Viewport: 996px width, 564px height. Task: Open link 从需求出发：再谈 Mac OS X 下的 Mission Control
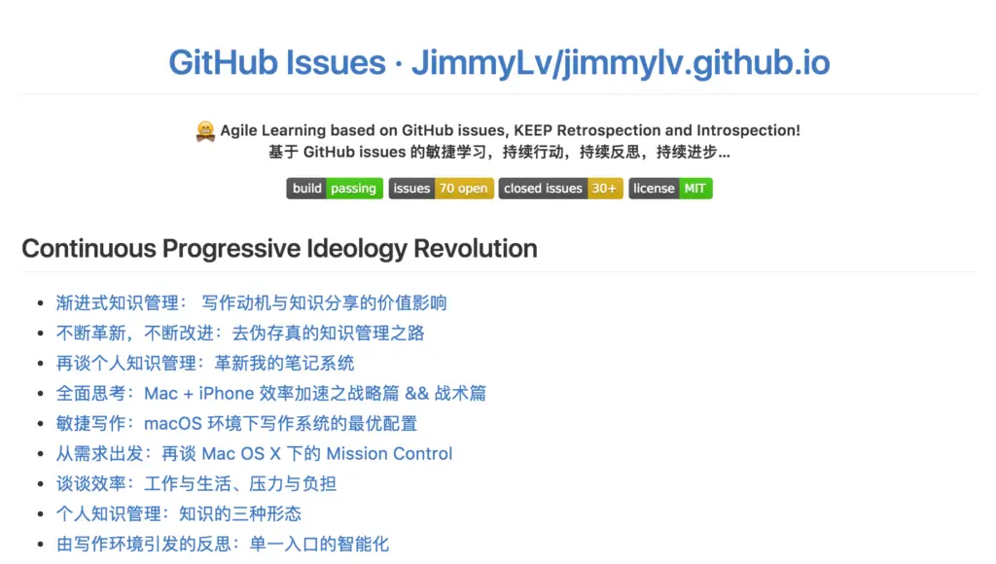[254, 453]
